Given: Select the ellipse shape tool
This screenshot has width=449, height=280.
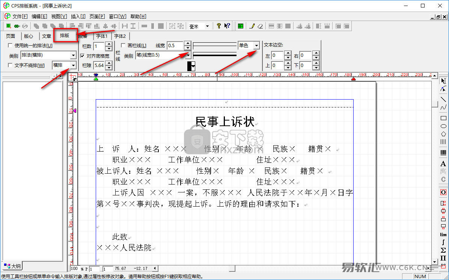Looking at the screenshot, I should click(x=443, y=126).
